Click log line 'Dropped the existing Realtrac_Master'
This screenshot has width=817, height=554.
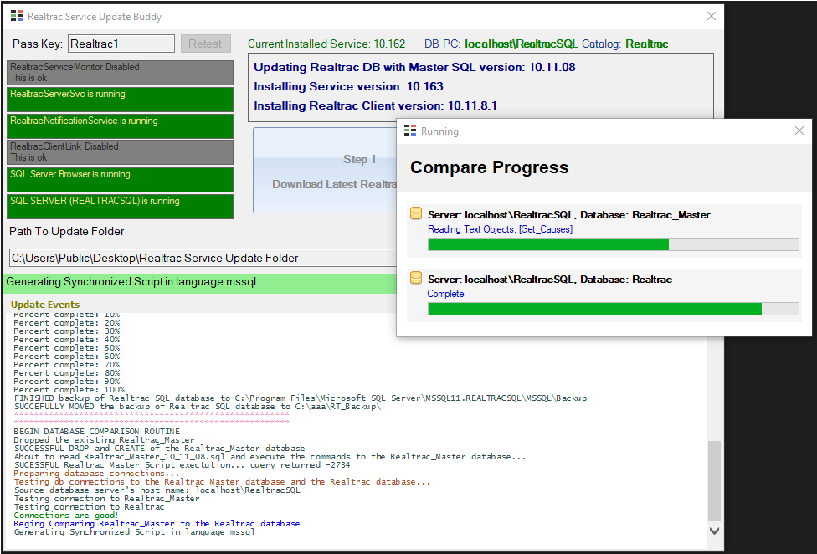[104, 439]
